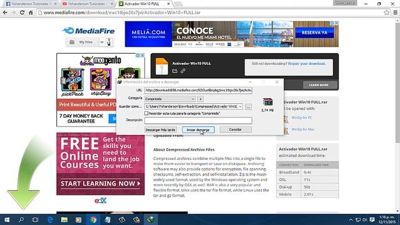The height and width of the screenshot is (225, 400).
Task: Click the Iniciar descarga button
Action: pos(198,130)
